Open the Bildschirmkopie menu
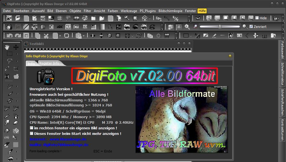286x162 pixels. coord(170,11)
